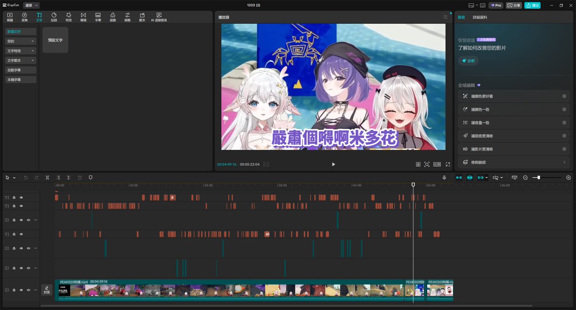Click the delete-right trim tool icon
Image resolution: width=576 pixels, height=310 pixels.
tap(69, 177)
